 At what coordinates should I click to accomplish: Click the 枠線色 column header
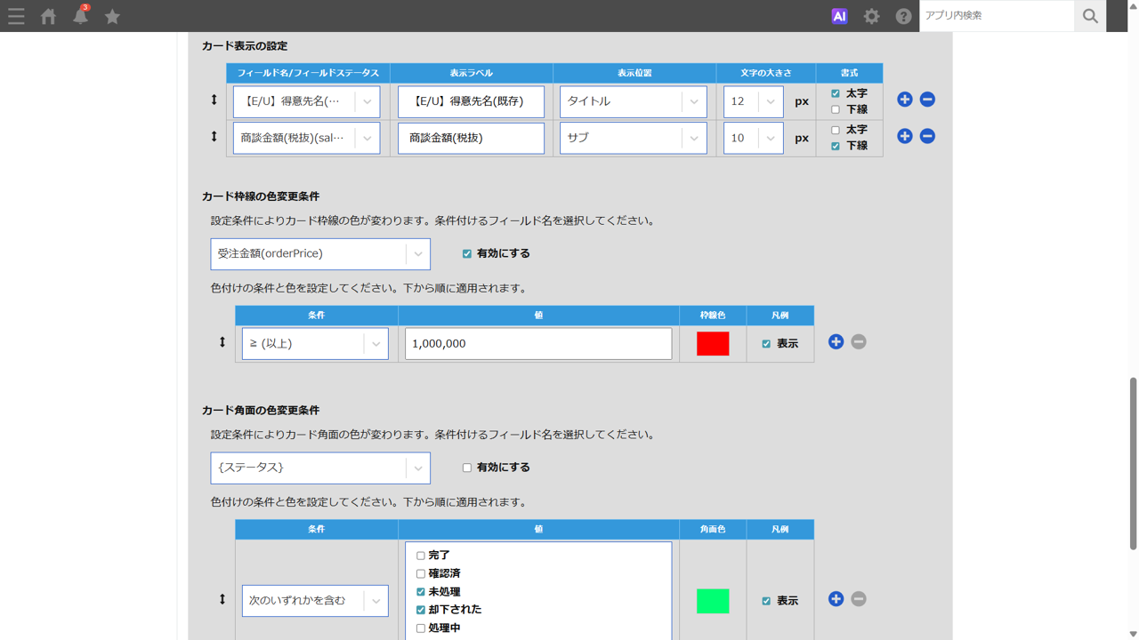click(x=713, y=316)
